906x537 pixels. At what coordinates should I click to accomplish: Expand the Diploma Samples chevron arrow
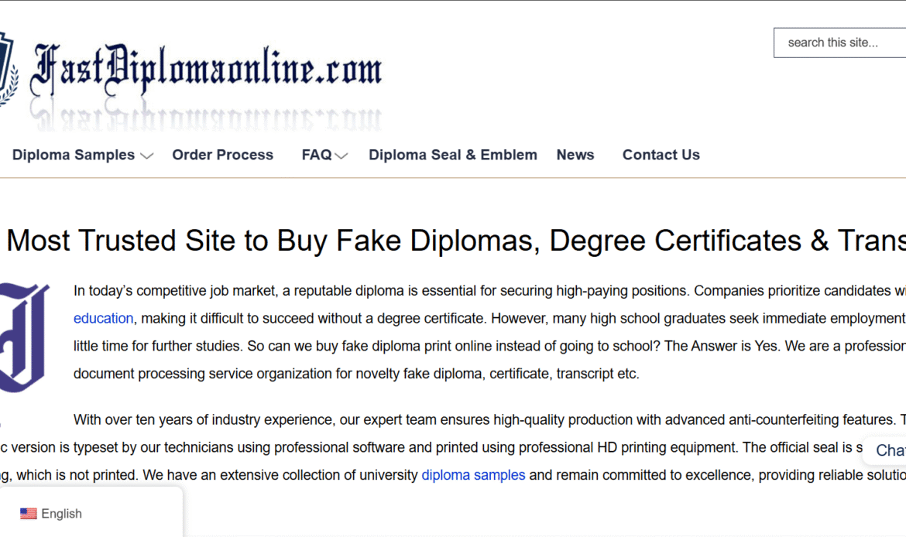pos(146,156)
